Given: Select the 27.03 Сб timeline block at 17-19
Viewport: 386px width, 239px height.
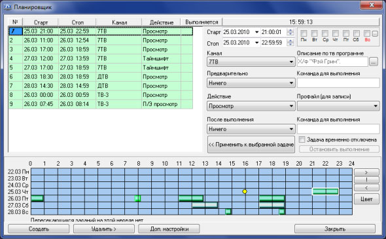Looking at the screenshot, I should (x=272, y=205).
